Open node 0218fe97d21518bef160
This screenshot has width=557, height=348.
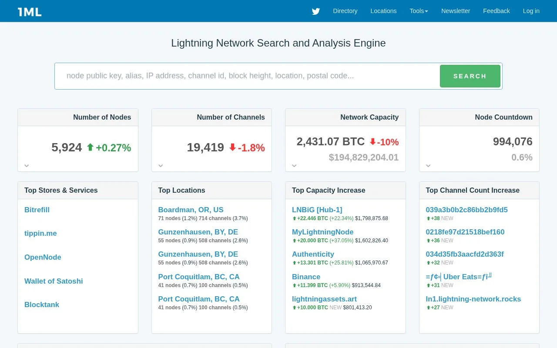coord(465,232)
